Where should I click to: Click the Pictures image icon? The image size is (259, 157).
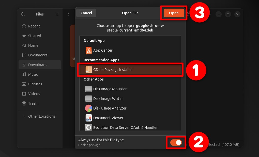coord(24,84)
